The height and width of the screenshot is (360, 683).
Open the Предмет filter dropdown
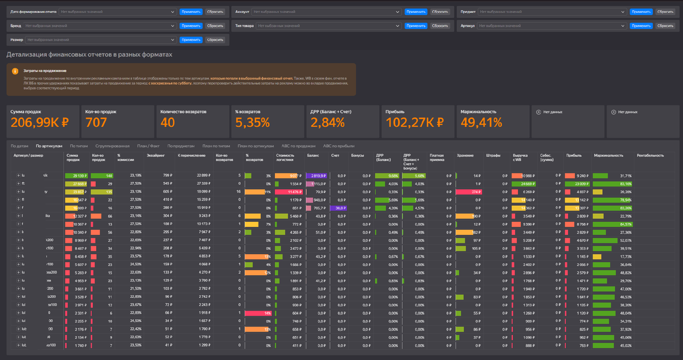click(553, 11)
